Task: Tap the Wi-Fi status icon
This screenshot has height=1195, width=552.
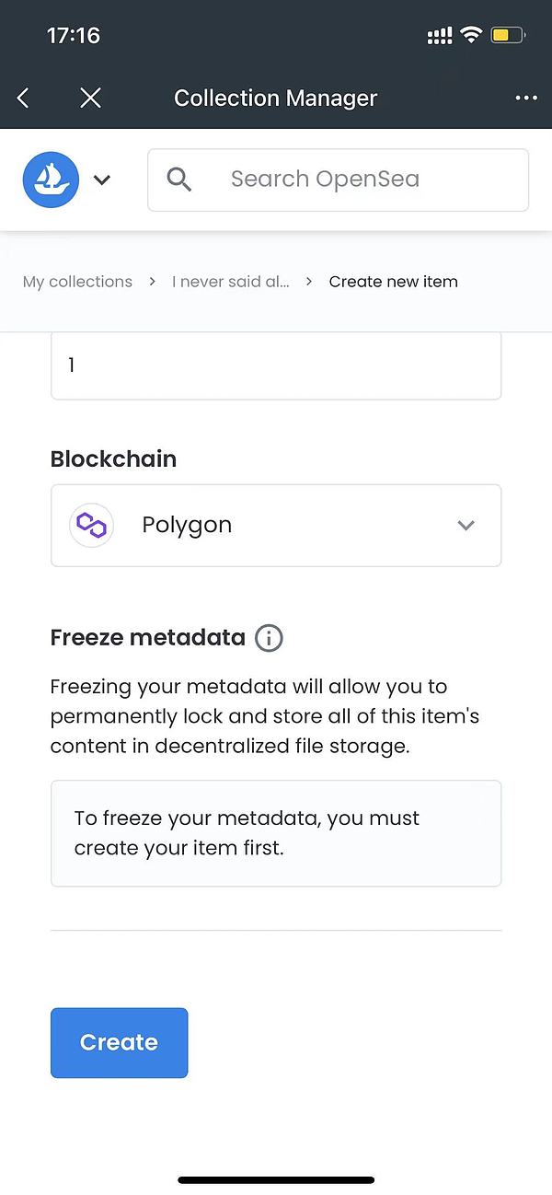Action: 471,36
